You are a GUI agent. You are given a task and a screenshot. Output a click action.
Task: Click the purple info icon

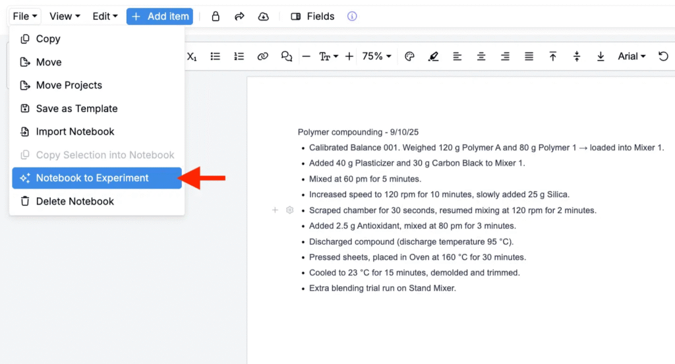352,16
